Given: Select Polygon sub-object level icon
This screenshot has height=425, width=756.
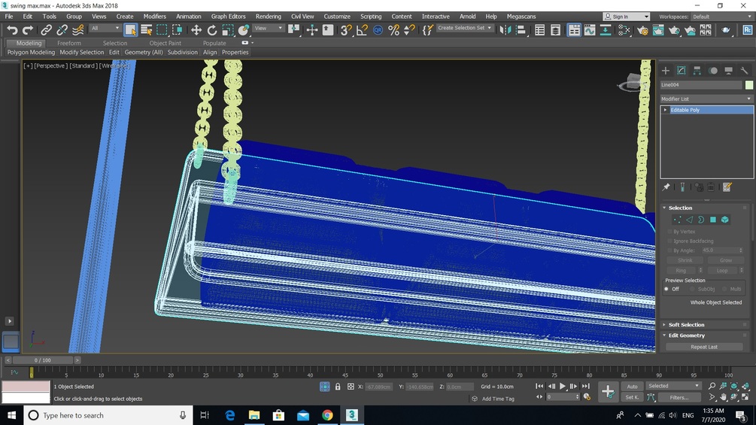Looking at the screenshot, I should click(712, 220).
